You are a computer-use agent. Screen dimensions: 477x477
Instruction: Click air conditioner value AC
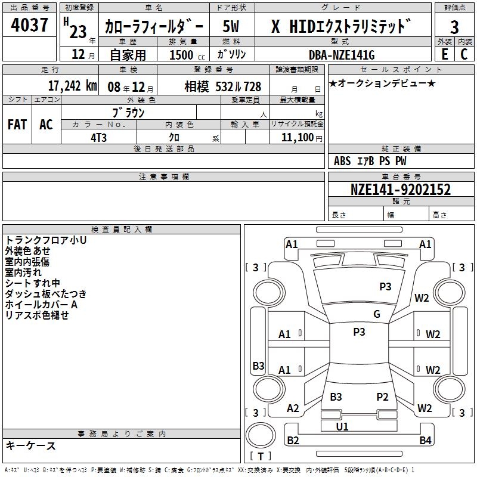click(47, 125)
